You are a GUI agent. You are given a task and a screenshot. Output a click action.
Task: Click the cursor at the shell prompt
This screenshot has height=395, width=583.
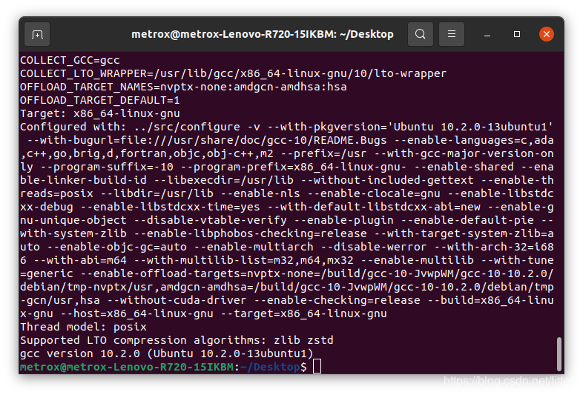click(317, 366)
